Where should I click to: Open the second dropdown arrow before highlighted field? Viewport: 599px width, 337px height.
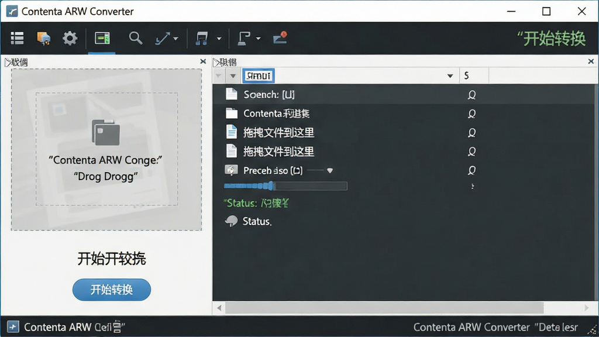coord(233,75)
